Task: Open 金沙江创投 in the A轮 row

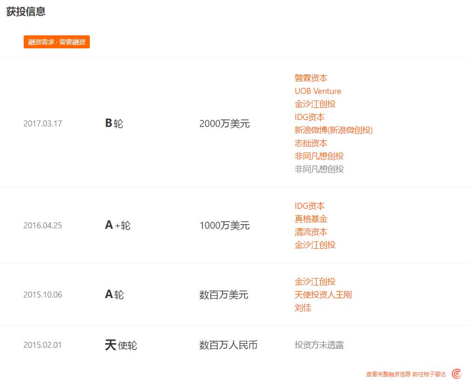Action: (x=315, y=282)
